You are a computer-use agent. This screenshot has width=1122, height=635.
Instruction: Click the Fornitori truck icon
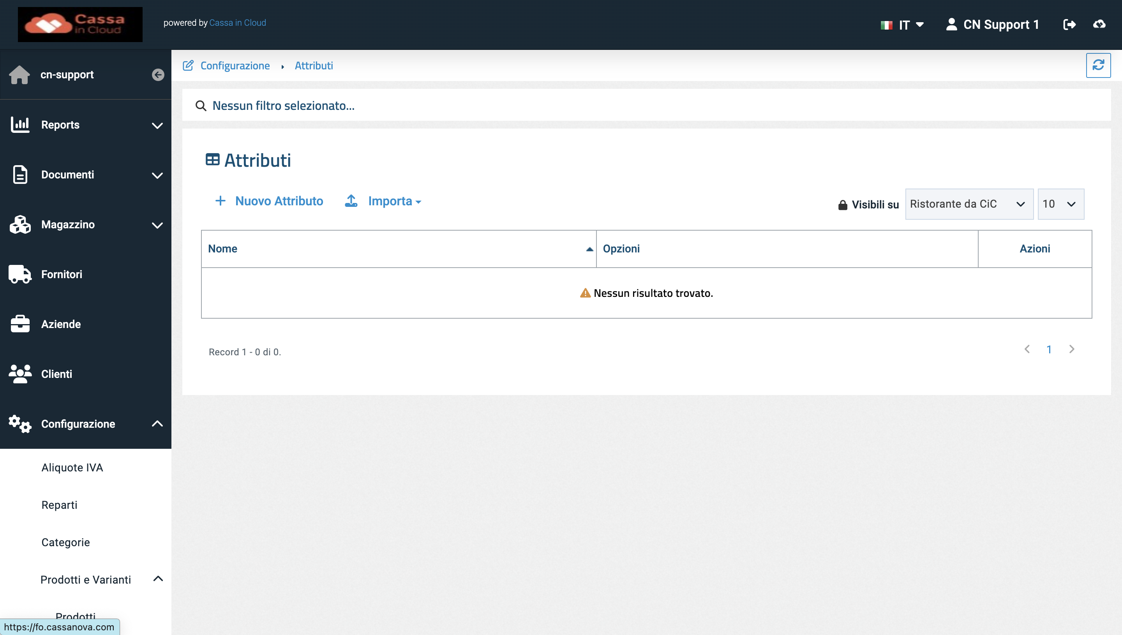tap(19, 274)
